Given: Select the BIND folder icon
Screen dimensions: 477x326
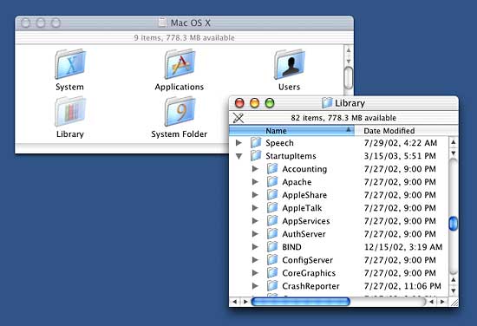Looking at the screenshot, I should [x=272, y=247].
